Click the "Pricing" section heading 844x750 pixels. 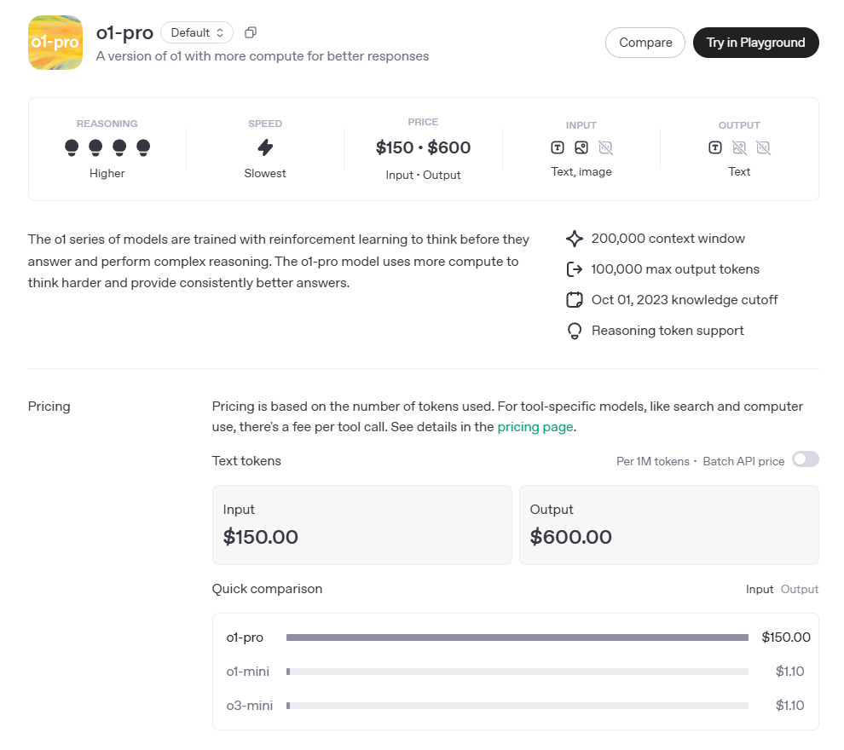[49, 407]
